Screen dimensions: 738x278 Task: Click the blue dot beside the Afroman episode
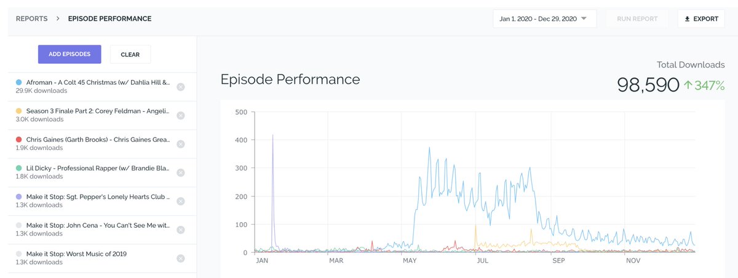click(x=19, y=82)
